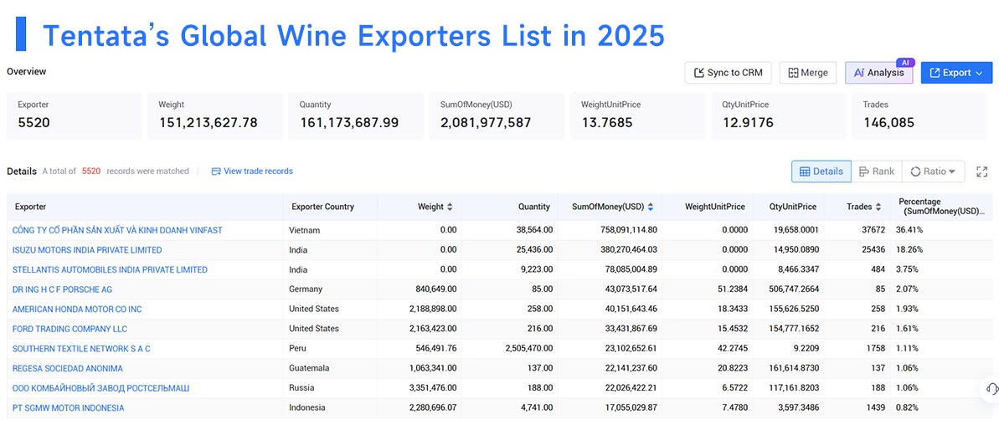Screen dimensions: 999x430
Task: Select the SumOfMoney(USD) 2,081,977,587 card
Action: [x=497, y=115]
